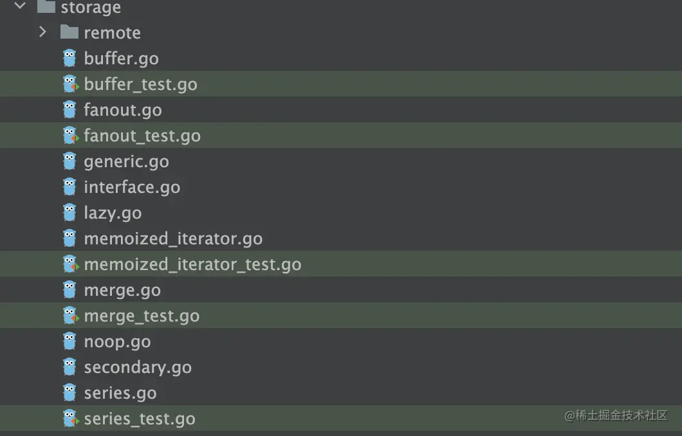Viewport: 682px width, 436px height.
Task: Select the series.go file
Action: coord(120,393)
